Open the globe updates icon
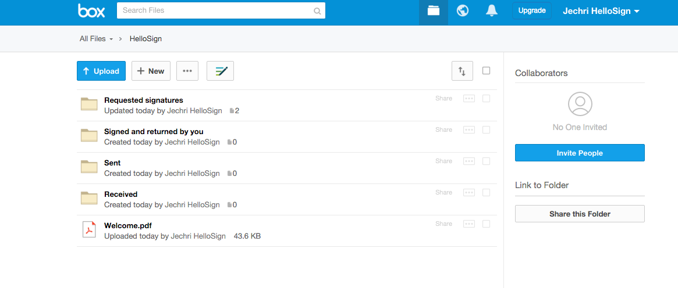 click(x=463, y=11)
